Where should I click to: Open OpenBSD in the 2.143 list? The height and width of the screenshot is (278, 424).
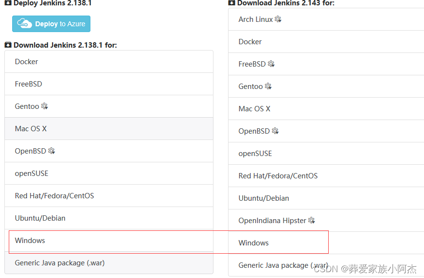coord(326,131)
